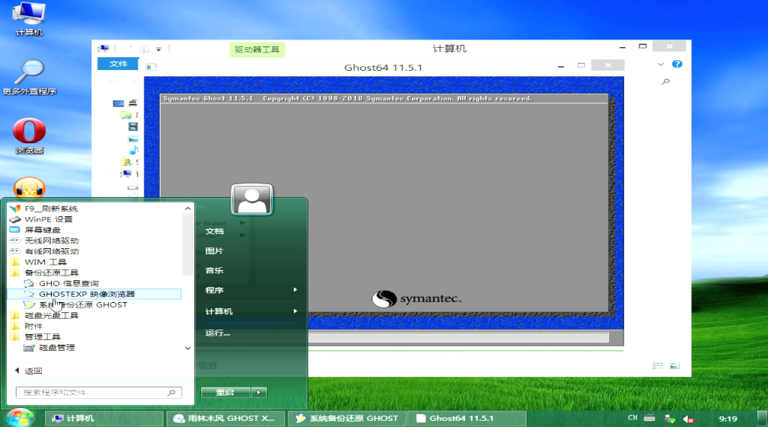This screenshot has width=768, height=427.
Task: Expand the 程序 submenu
Action: click(x=251, y=291)
